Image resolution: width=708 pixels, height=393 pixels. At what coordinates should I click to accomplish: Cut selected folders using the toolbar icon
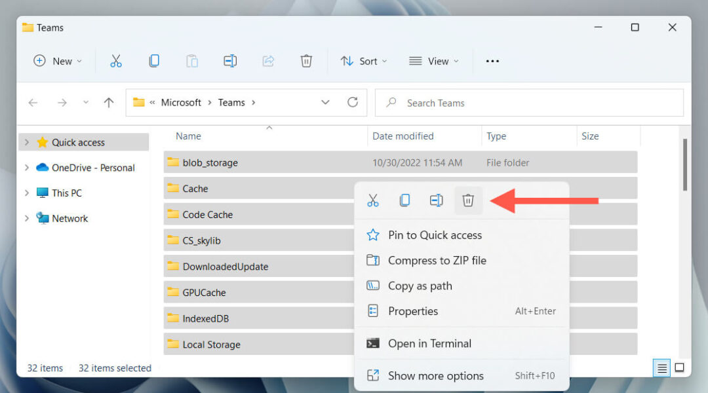[x=116, y=60]
